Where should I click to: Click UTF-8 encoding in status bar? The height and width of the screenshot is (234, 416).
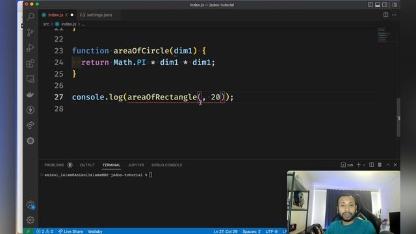pyautogui.click(x=272, y=231)
